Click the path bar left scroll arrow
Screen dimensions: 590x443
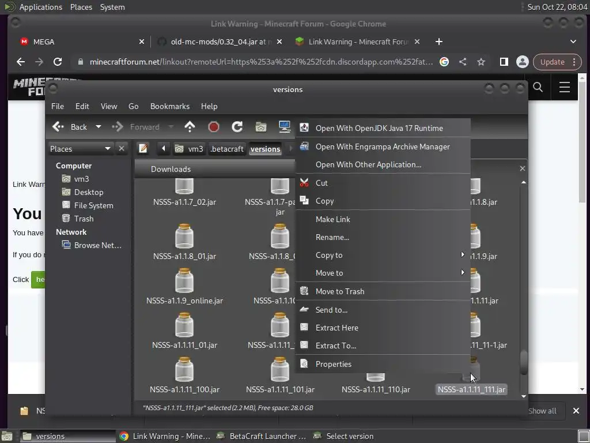[163, 149]
